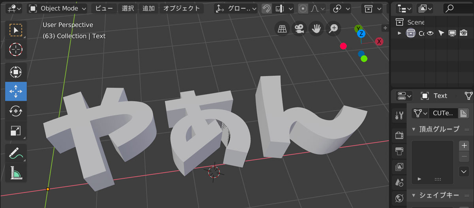Open the World properties tab

click(x=399, y=198)
